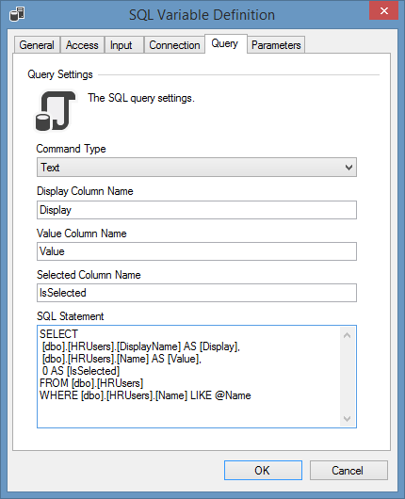The height and width of the screenshot is (499, 405).
Task: Switch to the General tab
Action: 37,45
